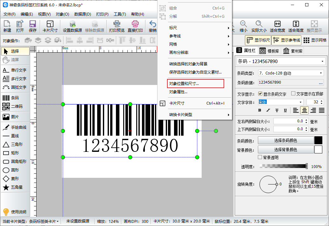Select the 图片 image tool
Screen dimensions: 329x226
(15, 117)
